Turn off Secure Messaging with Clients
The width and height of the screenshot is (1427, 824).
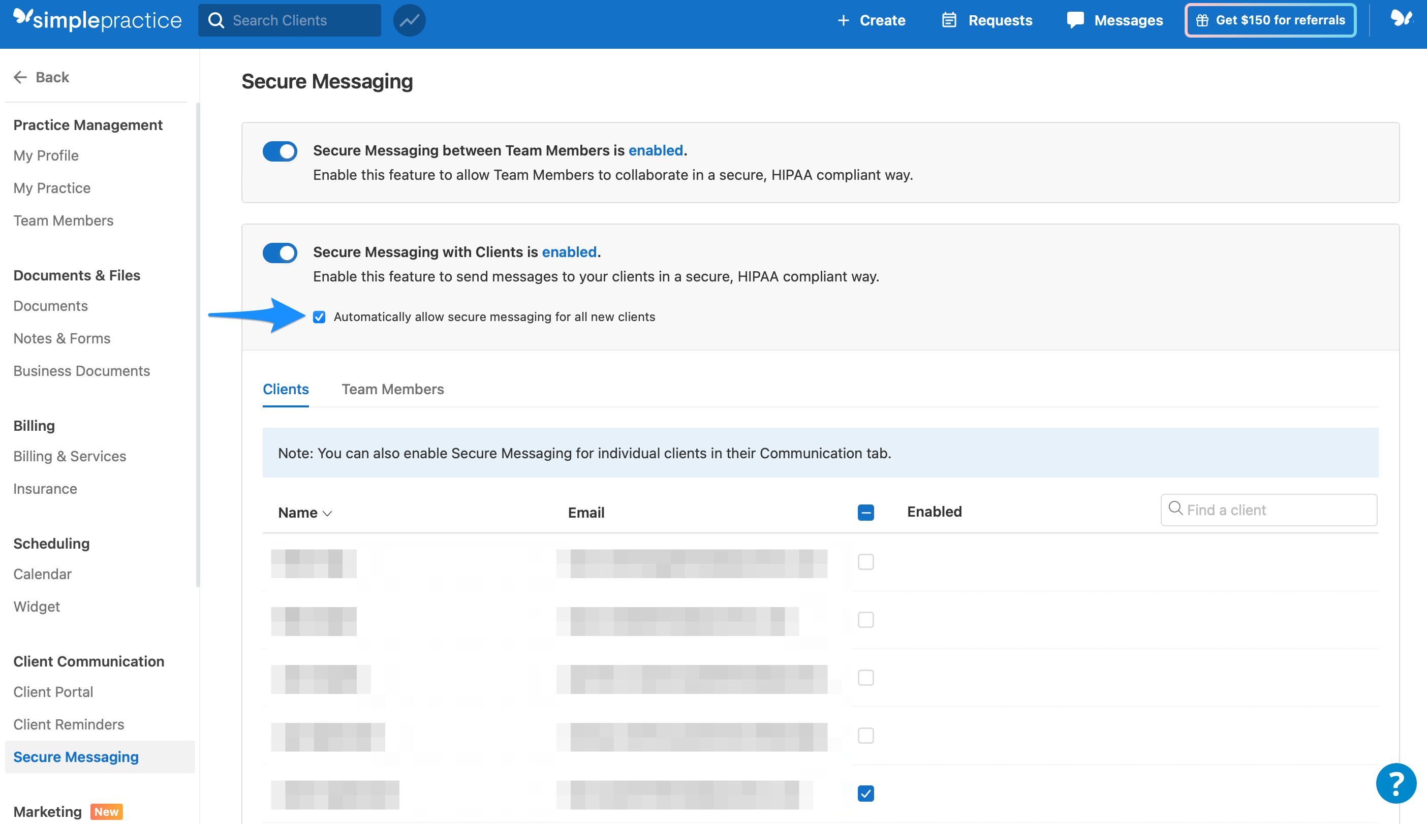pos(280,253)
